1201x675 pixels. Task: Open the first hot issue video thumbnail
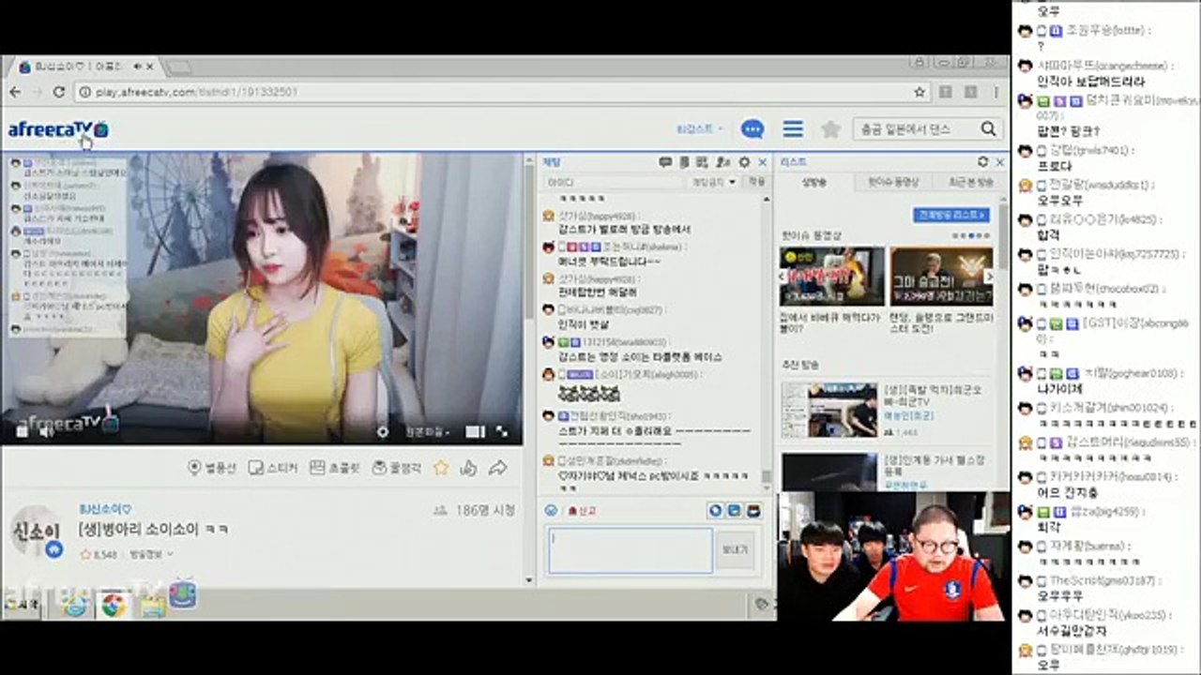(x=832, y=277)
